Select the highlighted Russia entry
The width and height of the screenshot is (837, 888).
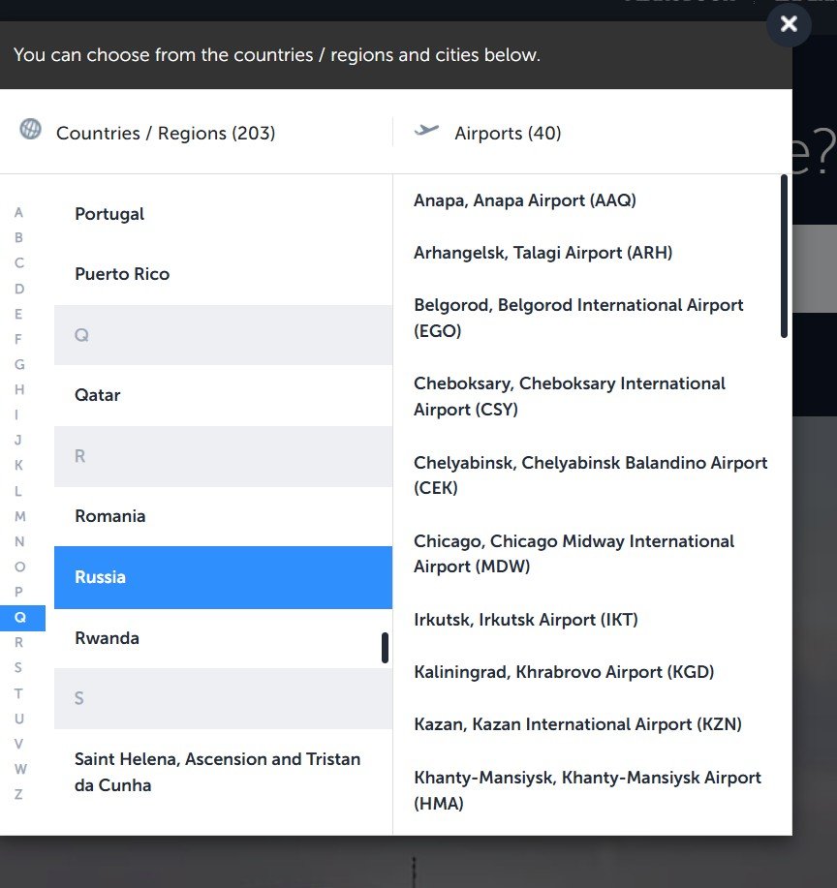(223, 578)
